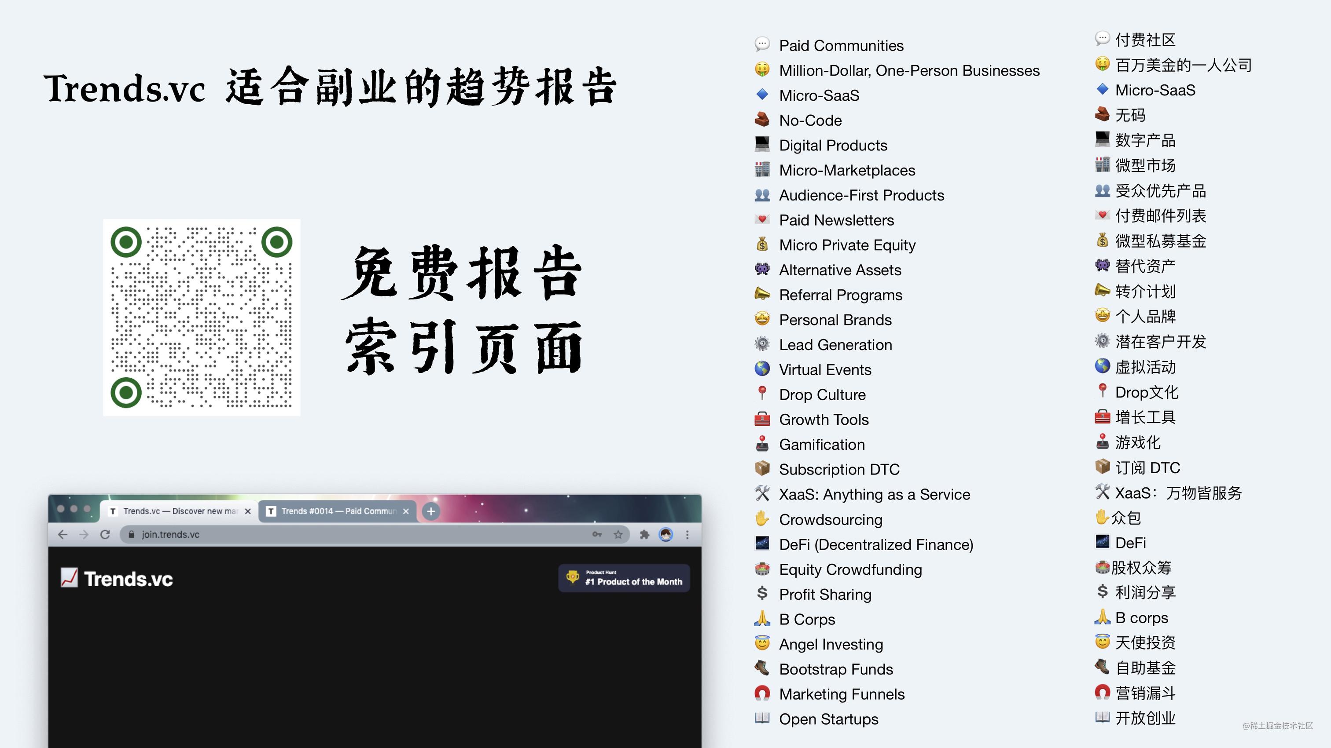Viewport: 1331px width, 748px height.
Task: Open the browser profile avatar
Action: click(666, 535)
